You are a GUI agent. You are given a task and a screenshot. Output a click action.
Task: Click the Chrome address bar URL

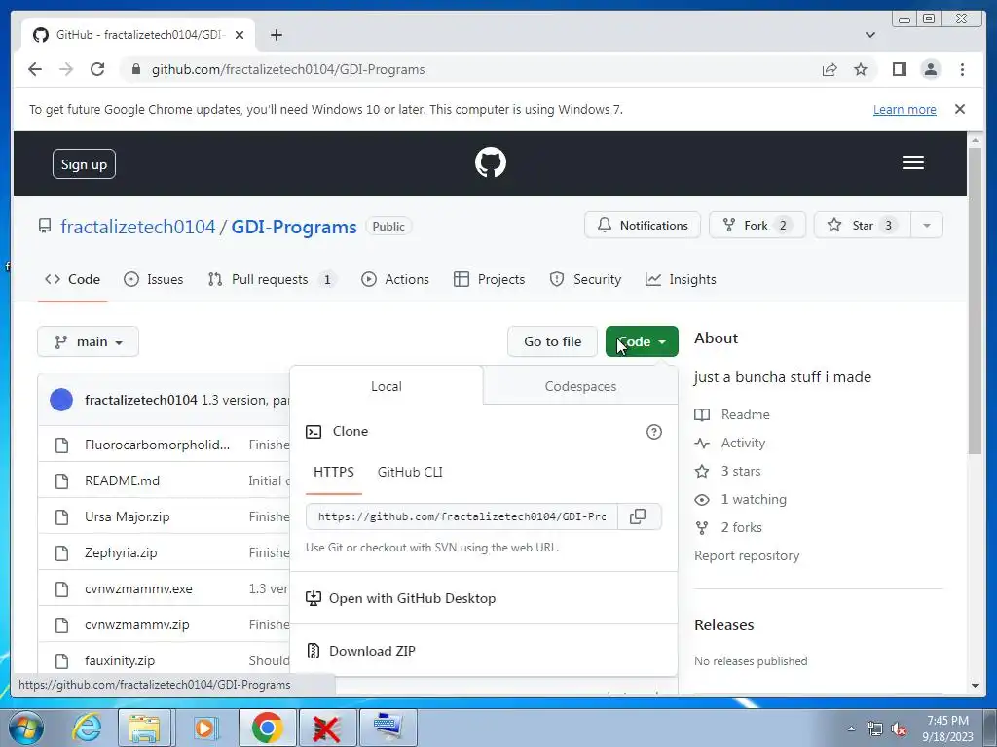pyautogui.click(x=288, y=70)
